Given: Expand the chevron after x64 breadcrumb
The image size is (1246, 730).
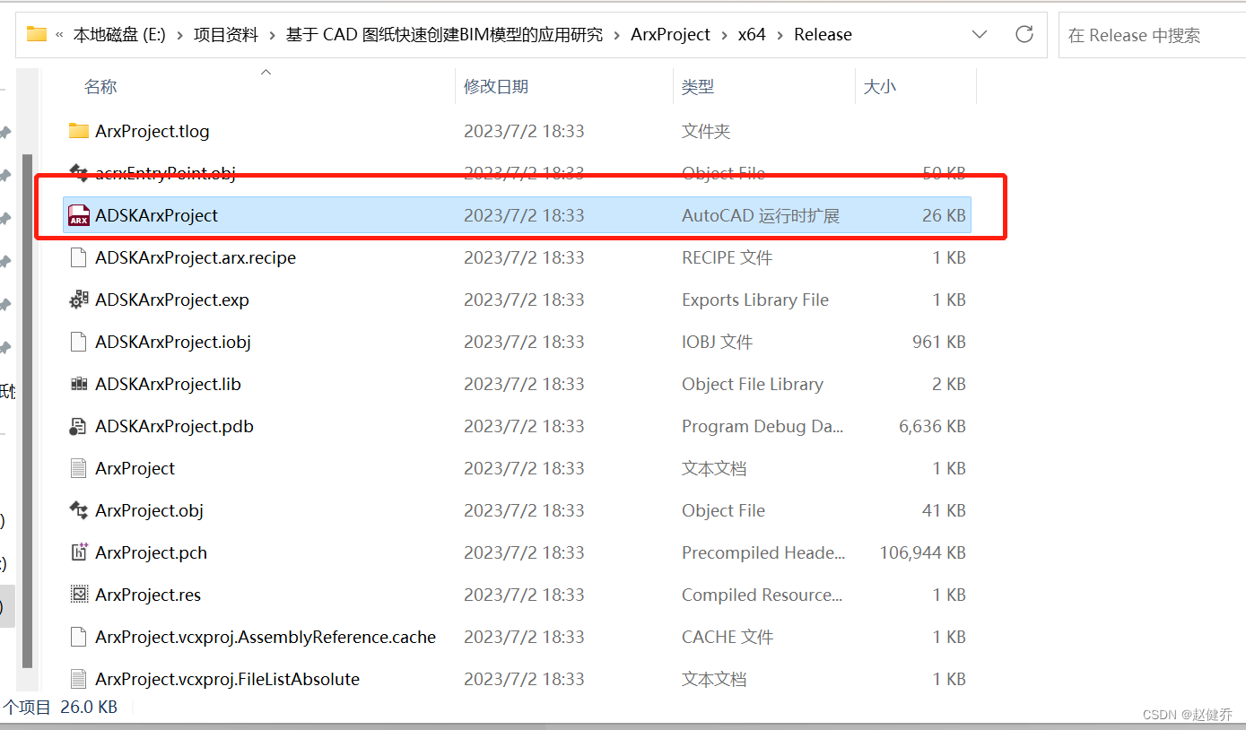Looking at the screenshot, I should coord(780,35).
